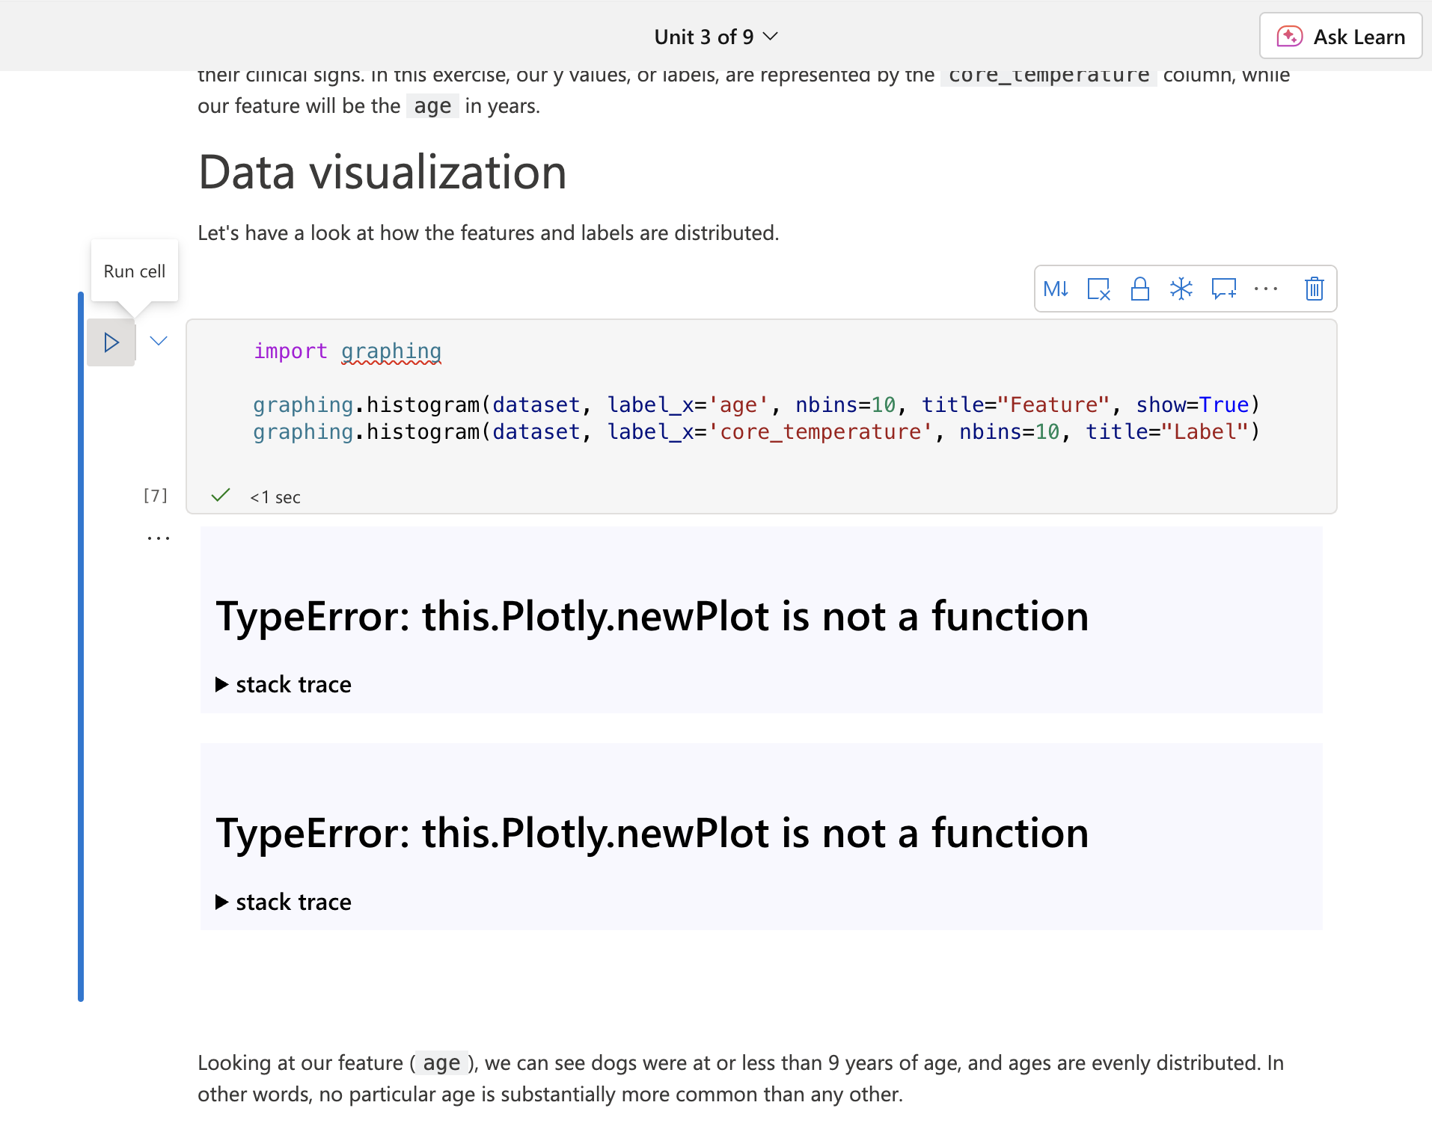
Task: Place the cursor in the import graphing line
Action: pos(346,351)
